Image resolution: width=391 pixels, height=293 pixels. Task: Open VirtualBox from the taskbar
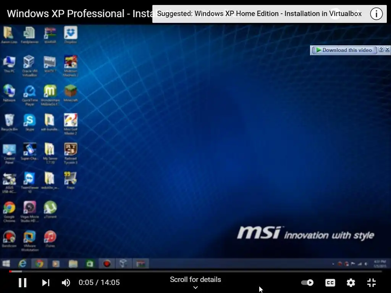click(123, 264)
